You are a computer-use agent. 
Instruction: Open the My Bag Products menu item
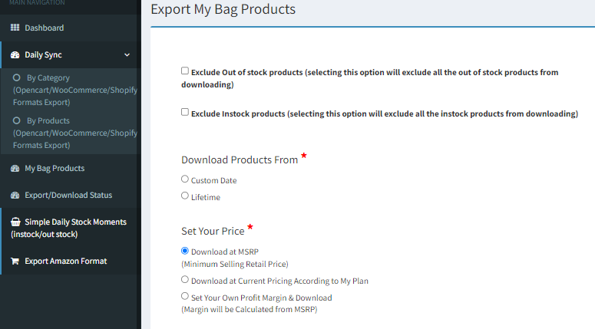pos(71,168)
